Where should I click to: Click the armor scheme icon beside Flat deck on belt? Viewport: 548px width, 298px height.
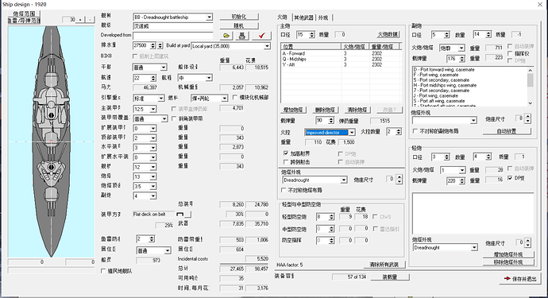180,214
